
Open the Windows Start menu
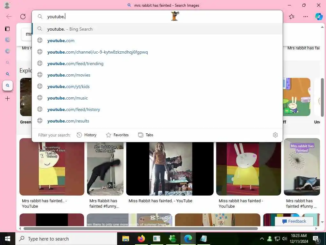(x=8, y=239)
